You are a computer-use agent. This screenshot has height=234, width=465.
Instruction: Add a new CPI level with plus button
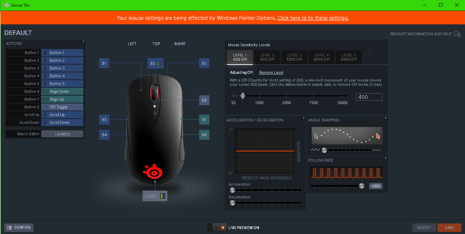click(369, 55)
